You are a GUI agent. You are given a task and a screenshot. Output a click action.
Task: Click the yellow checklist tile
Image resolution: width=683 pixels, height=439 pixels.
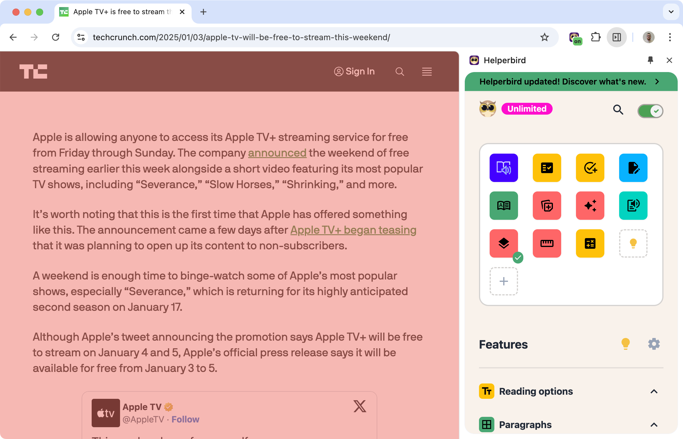[547, 168]
